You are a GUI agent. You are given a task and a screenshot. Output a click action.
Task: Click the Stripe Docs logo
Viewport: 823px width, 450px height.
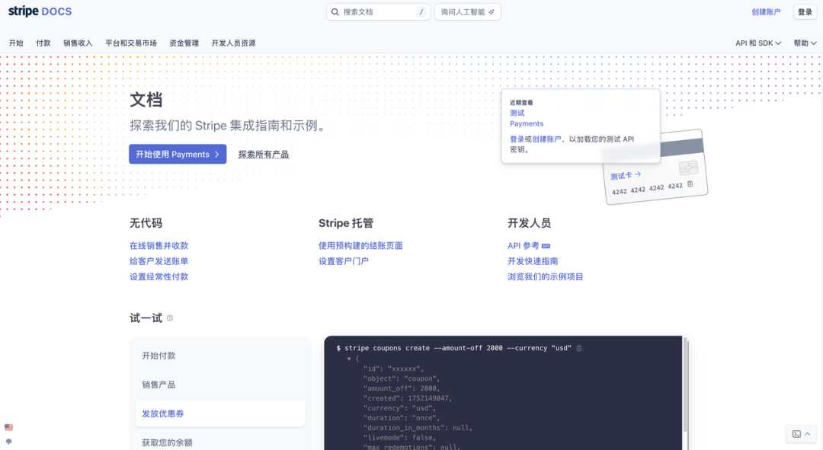click(40, 11)
